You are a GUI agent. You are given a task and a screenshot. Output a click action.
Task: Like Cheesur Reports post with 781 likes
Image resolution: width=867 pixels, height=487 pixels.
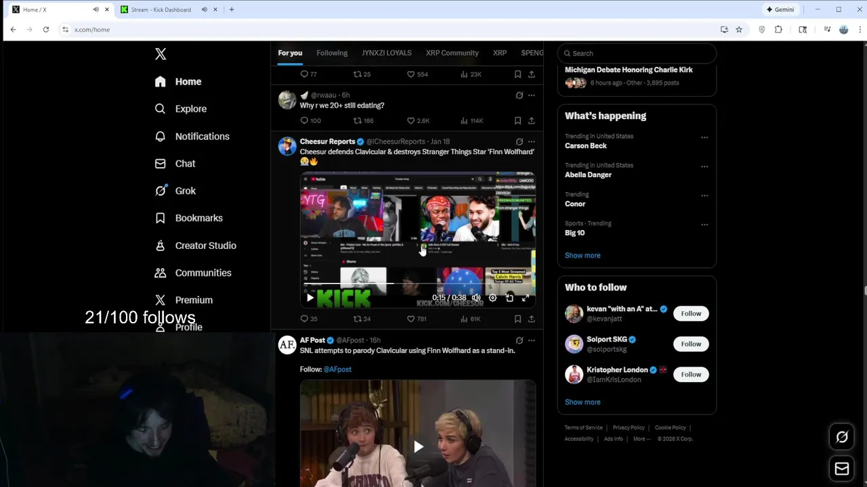pos(416,319)
